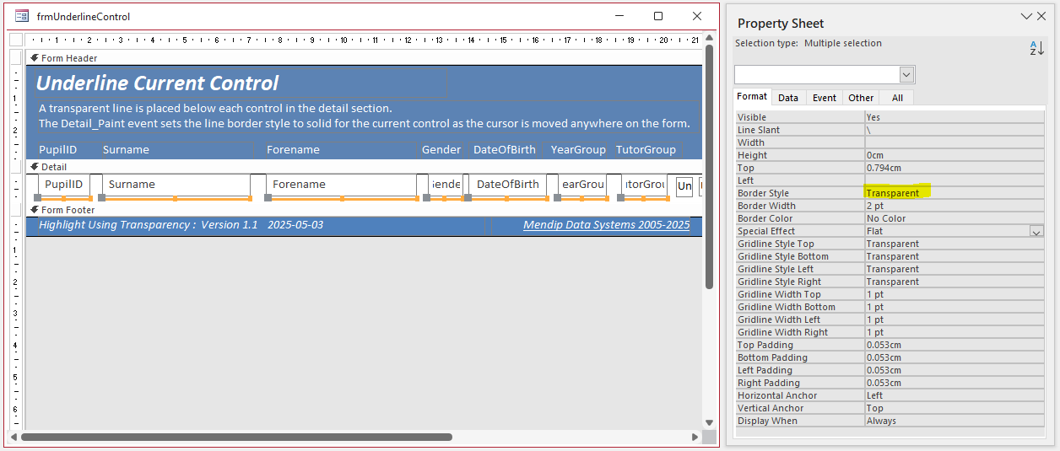Click the Border Color value No Color
This screenshot has height=451, width=1060.
(x=955, y=218)
